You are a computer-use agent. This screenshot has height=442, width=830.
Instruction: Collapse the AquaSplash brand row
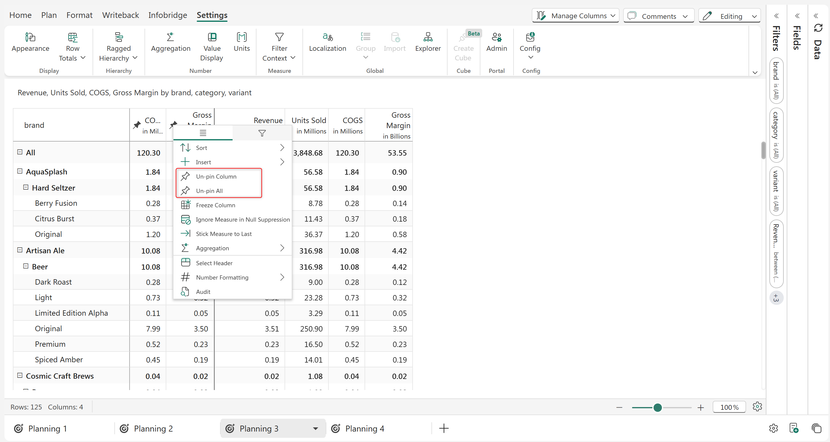[20, 171]
